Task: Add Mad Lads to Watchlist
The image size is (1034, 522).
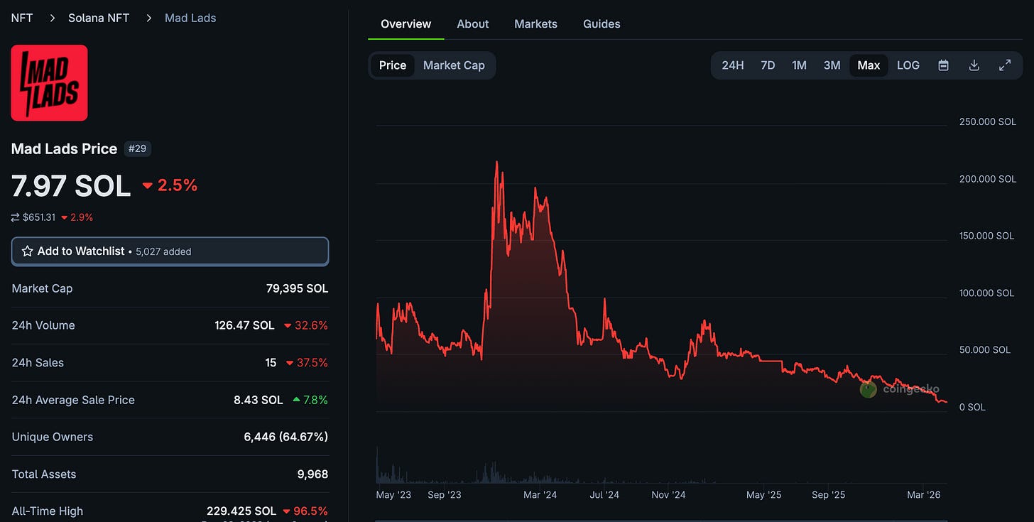Action: [x=170, y=251]
